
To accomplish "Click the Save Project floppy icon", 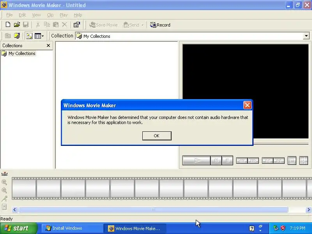I will 26,25.
